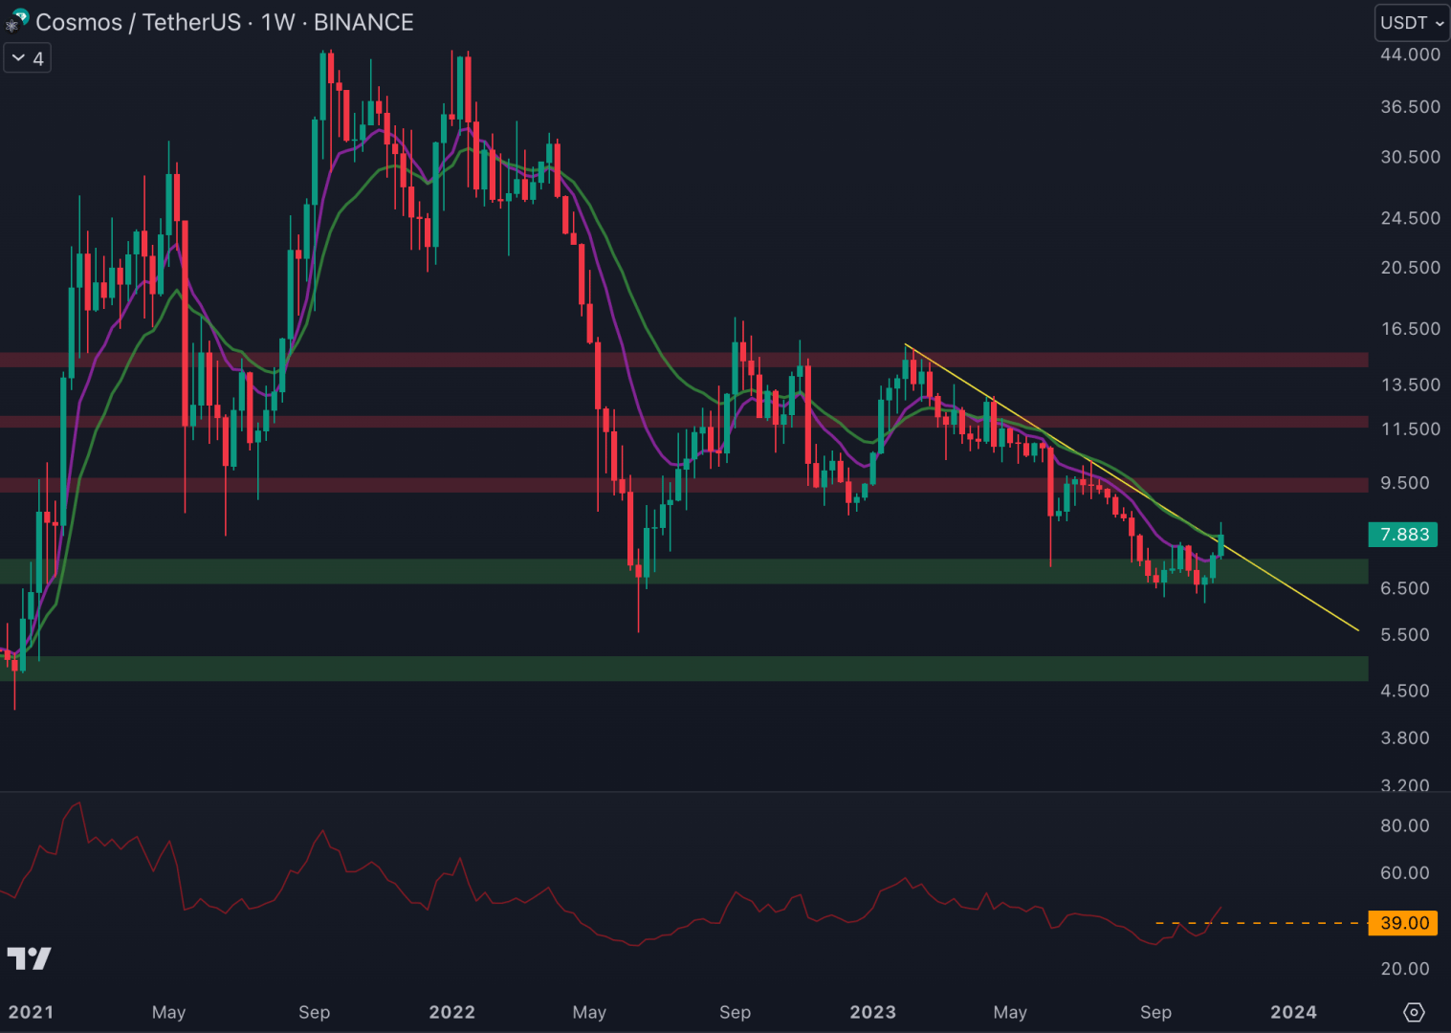Open the USDT currency dropdown
Image resolution: width=1451 pixels, height=1033 pixels.
click(x=1411, y=23)
